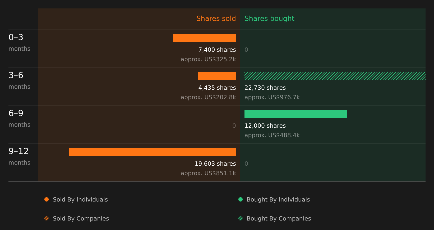
Task: Click the 0–3 months orange sold bar
Action: [x=204, y=38]
